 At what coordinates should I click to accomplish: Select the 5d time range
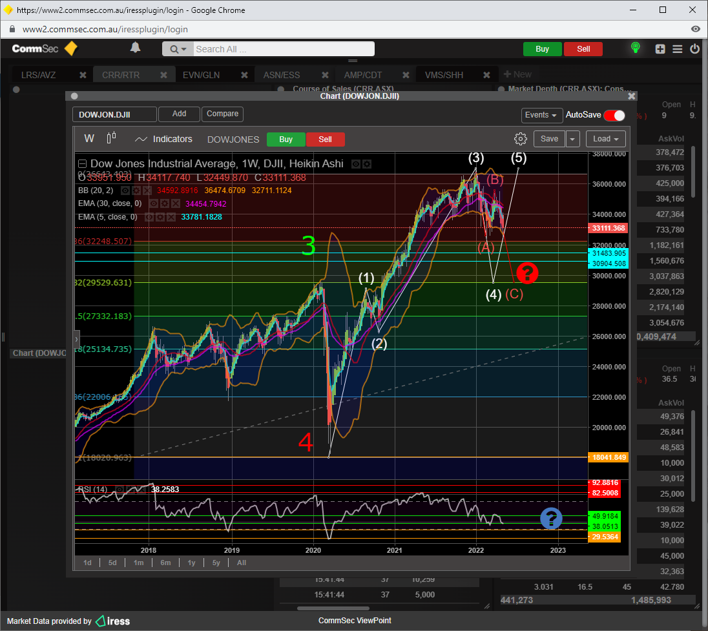112,563
